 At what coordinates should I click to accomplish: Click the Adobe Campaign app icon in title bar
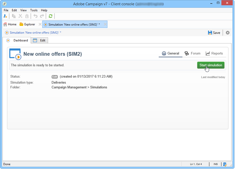5,4
